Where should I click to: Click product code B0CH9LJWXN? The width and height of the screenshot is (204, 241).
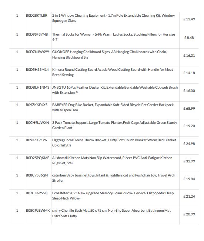pos(37,123)
